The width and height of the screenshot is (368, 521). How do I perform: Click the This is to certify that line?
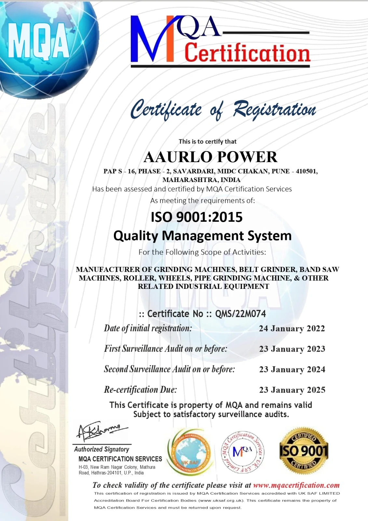click(x=208, y=141)
